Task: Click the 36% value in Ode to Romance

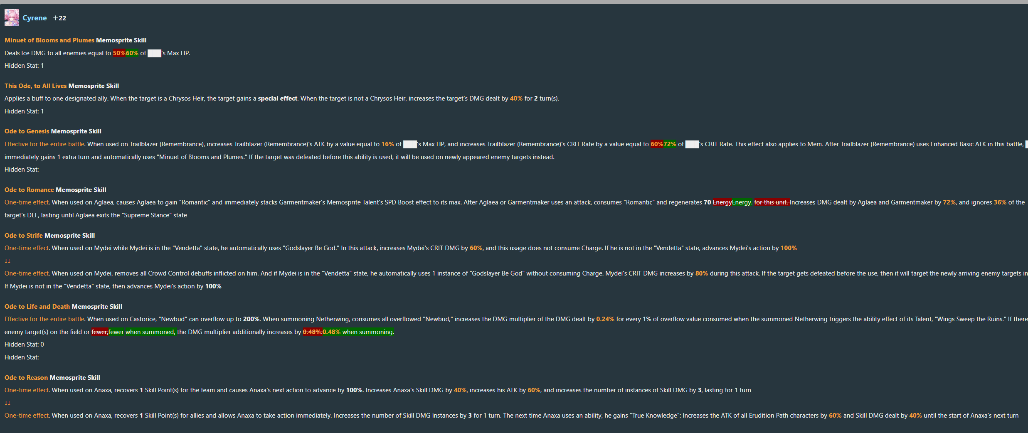Action: click(1000, 202)
